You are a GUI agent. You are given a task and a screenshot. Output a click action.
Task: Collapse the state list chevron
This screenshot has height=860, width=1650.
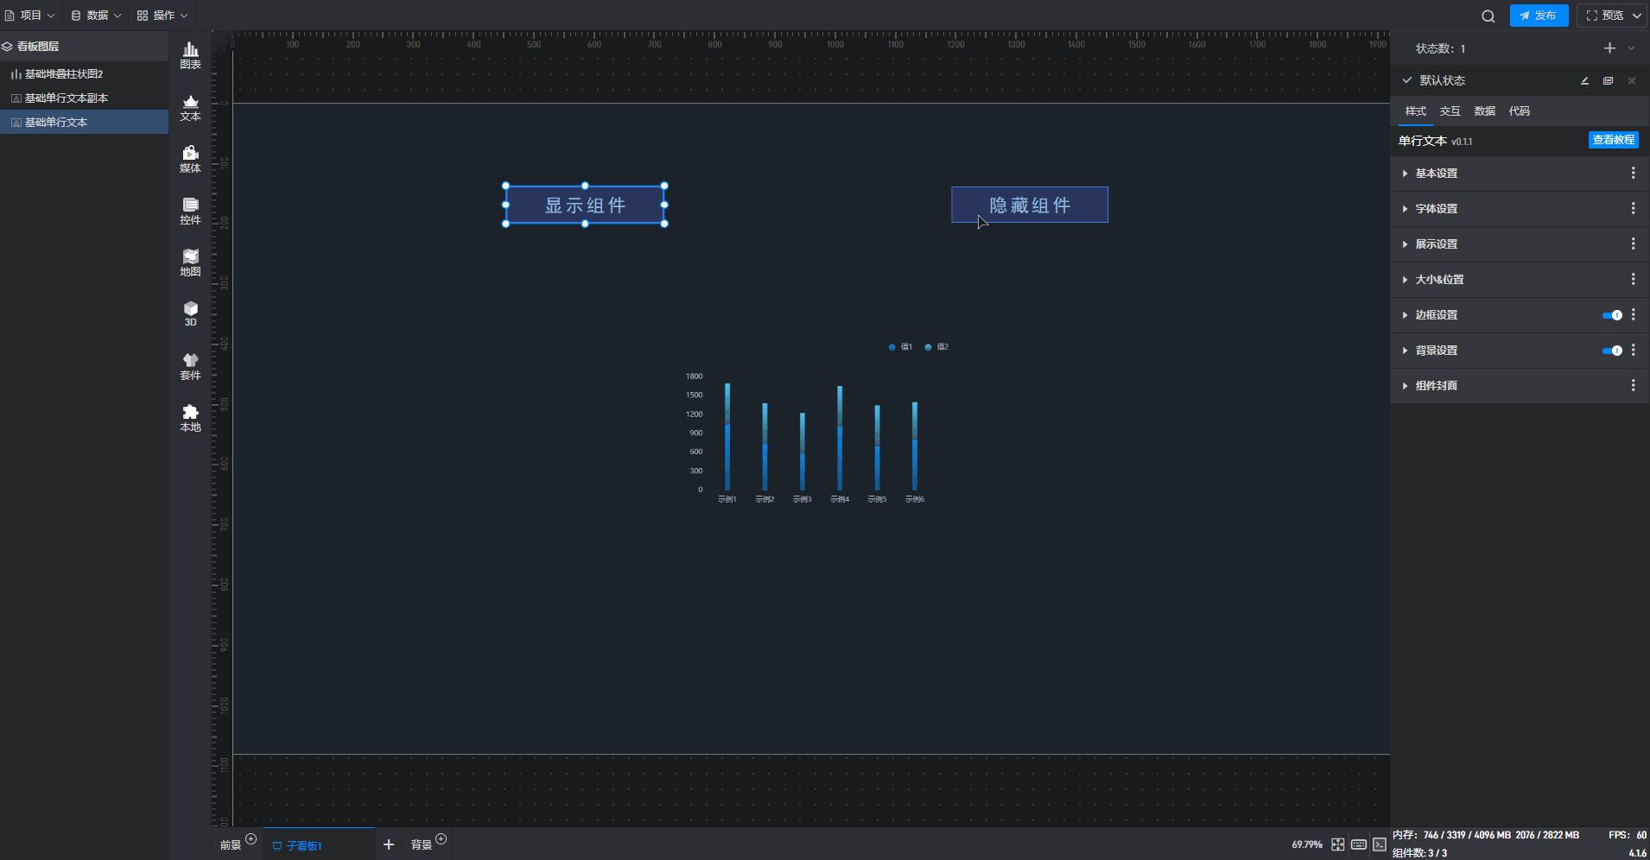(x=1631, y=48)
